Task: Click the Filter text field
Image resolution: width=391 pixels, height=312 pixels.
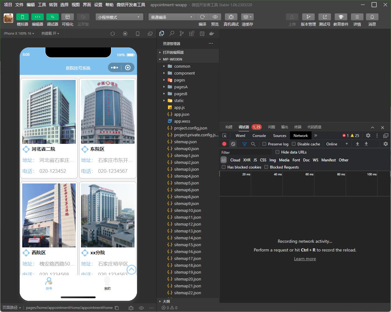Action: pos(246,152)
